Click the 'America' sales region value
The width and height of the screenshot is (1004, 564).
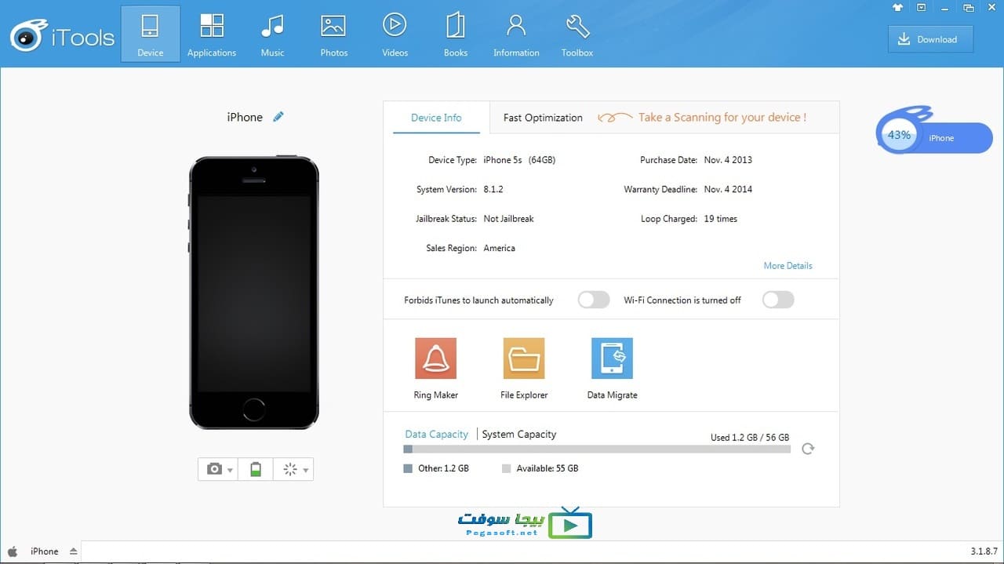(499, 248)
